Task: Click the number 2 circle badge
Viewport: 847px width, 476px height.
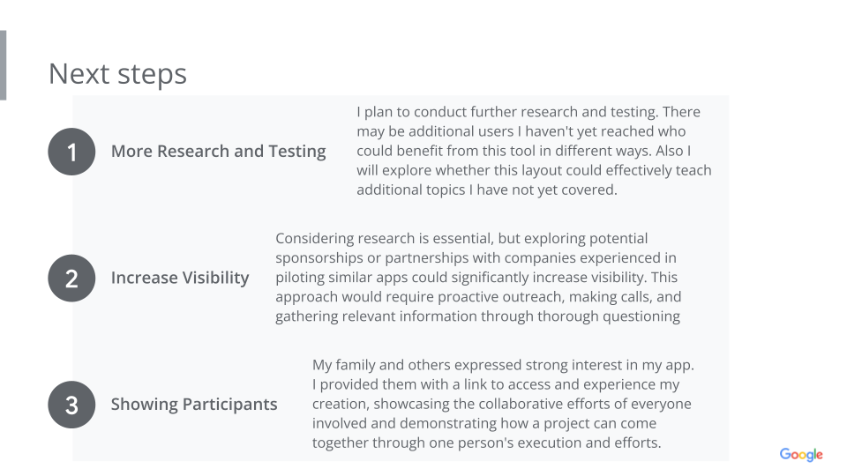Action: click(x=71, y=279)
